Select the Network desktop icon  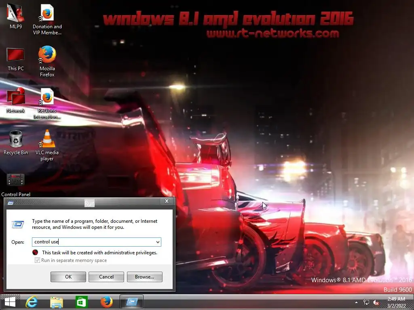click(16, 101)
